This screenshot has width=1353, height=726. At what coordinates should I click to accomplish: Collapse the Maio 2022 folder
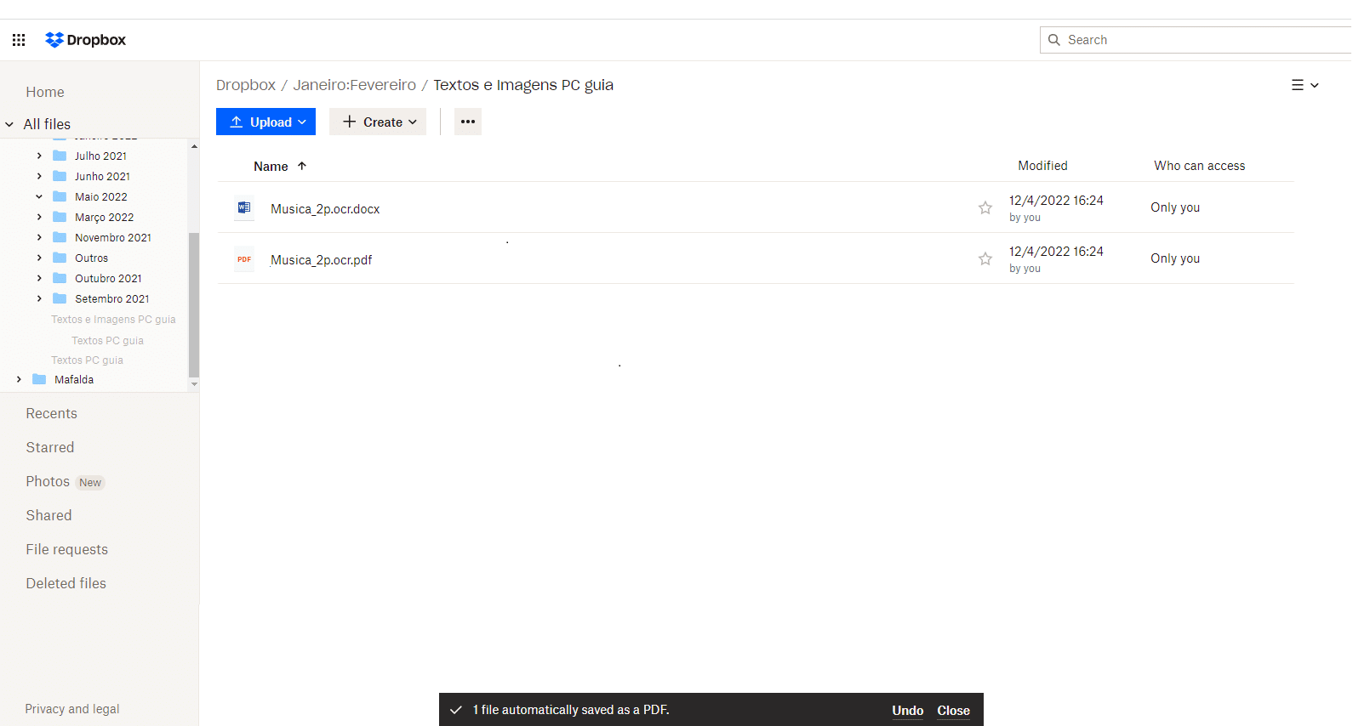click(x=39, y=196)
